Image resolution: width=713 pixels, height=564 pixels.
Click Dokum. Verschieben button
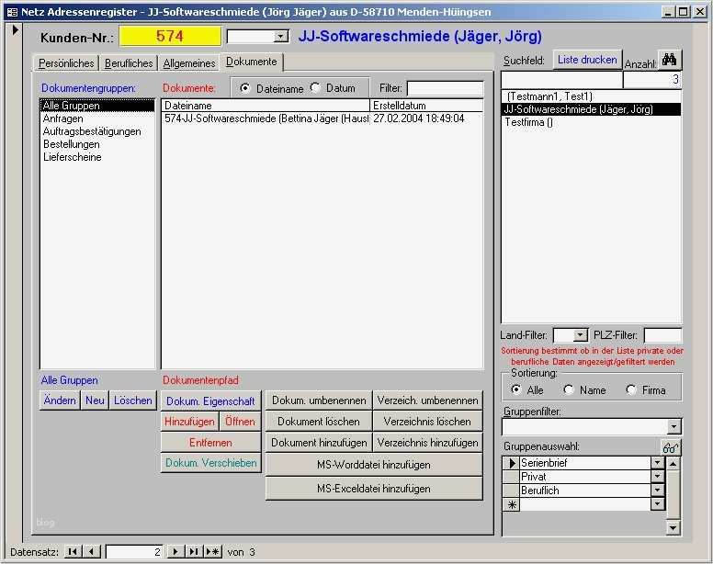point(210,463)
